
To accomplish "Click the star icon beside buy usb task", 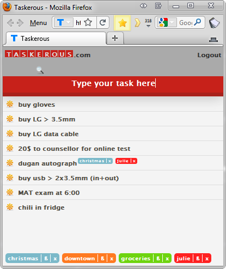I will point(10,178).
